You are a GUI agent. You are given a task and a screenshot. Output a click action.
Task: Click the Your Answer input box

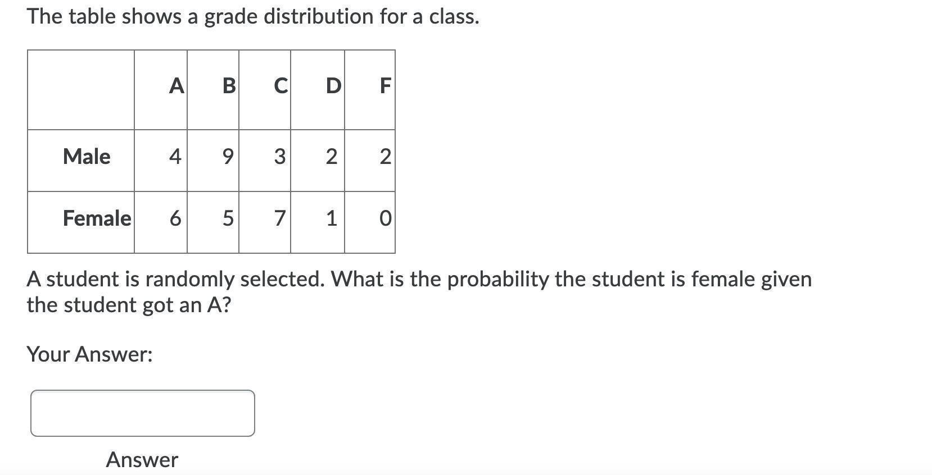[x=143, y=413]
